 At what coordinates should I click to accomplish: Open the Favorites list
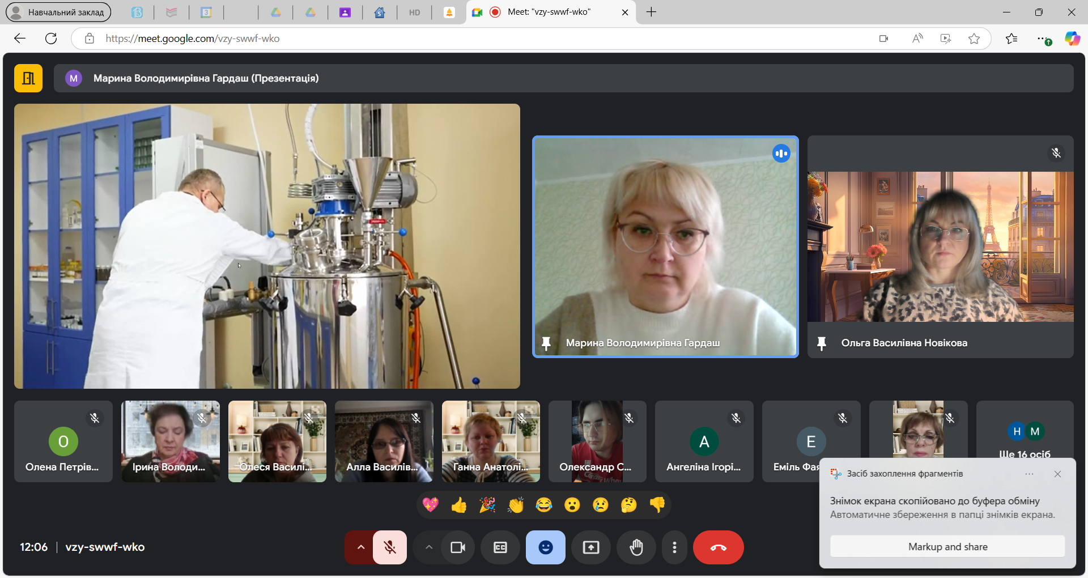click(x=1011, y=39)
